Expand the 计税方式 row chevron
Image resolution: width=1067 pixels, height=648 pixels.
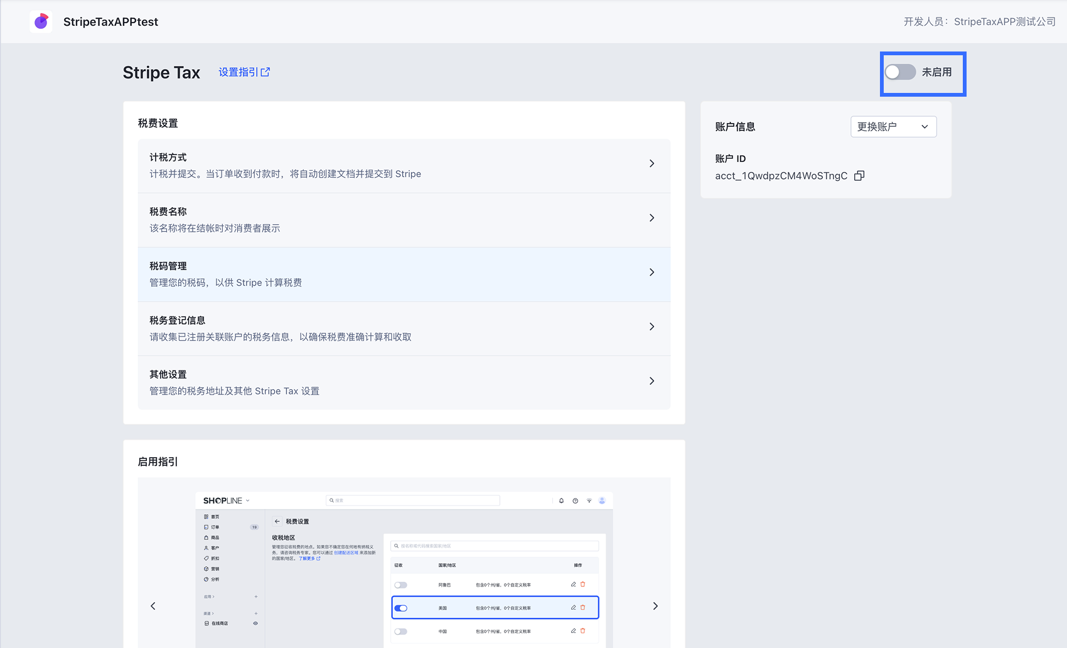[651, 163]
